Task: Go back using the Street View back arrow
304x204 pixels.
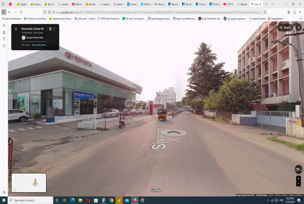Action: 16,29
